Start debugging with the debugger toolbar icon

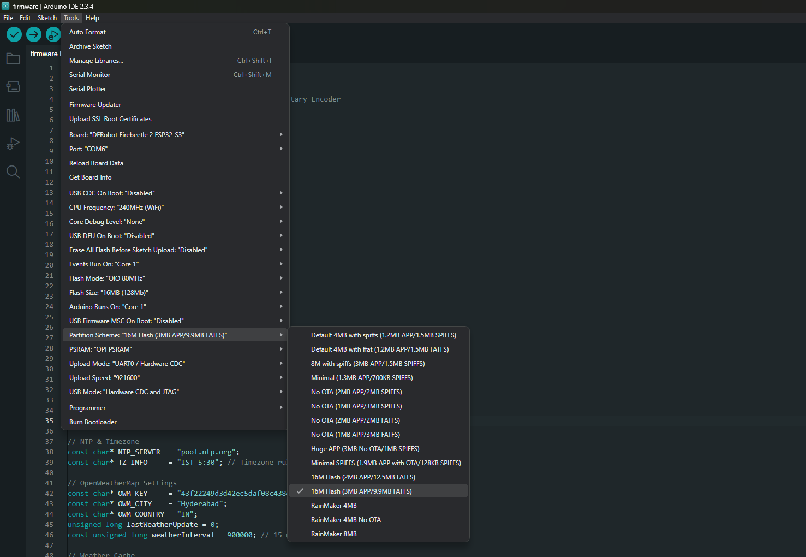53,34
